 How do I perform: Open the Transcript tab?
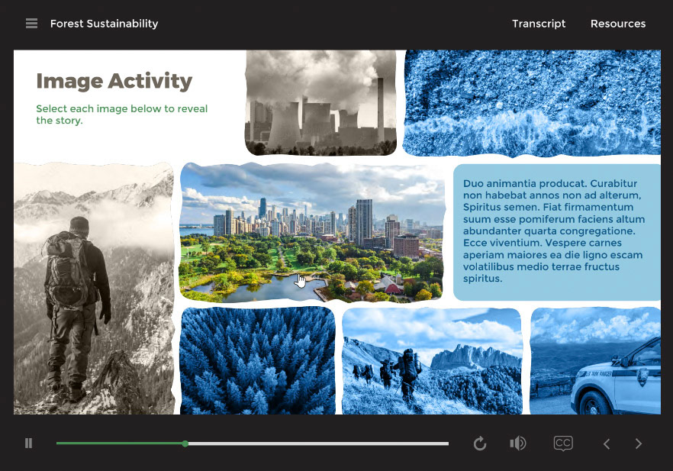[539, 24]
